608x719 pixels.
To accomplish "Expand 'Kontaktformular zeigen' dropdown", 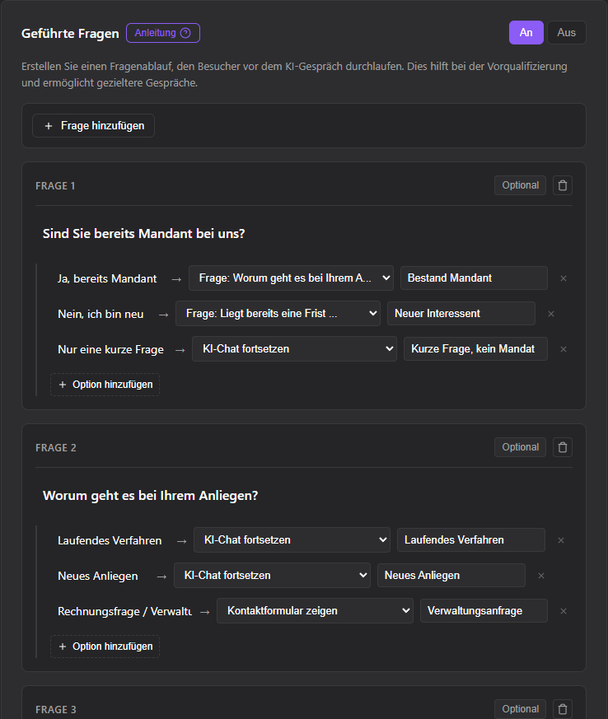I will tap(315, 611).
